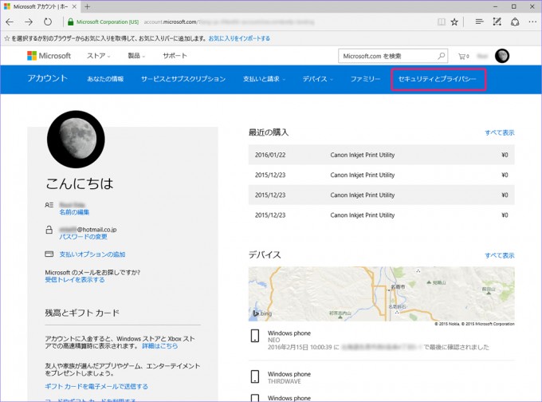Click the 受信トレイを表示する link
Screen dimensions: 542x402
click(75, 279)
